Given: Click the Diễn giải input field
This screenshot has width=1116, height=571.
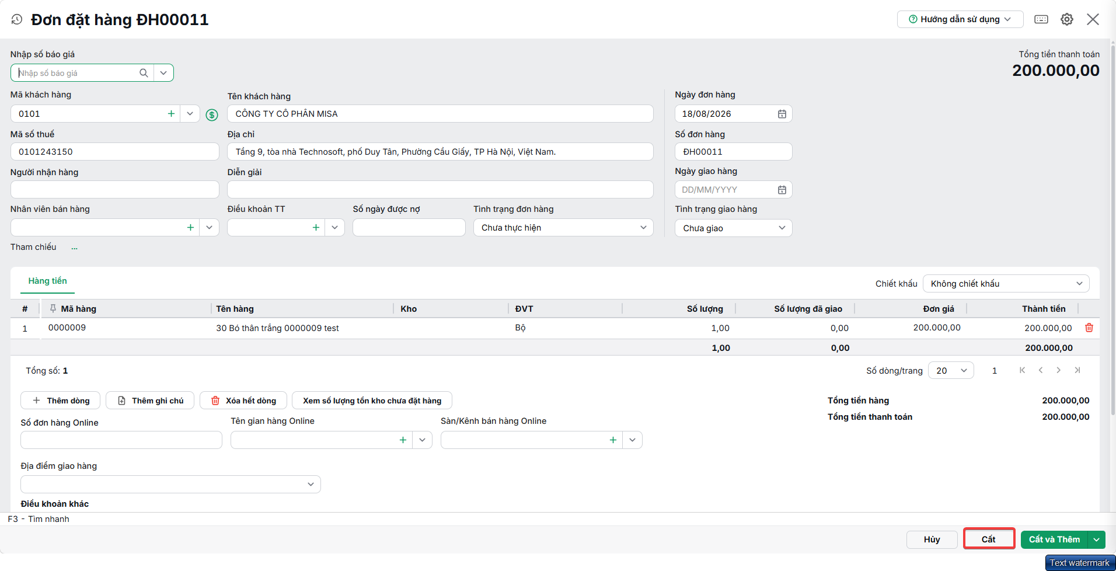Looking at the screenshot, I should point(440,190).
